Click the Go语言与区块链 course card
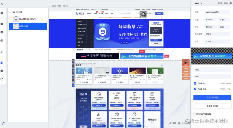This screenshot has height=128, width=233. pyautogui.click(x=117, y=120)
